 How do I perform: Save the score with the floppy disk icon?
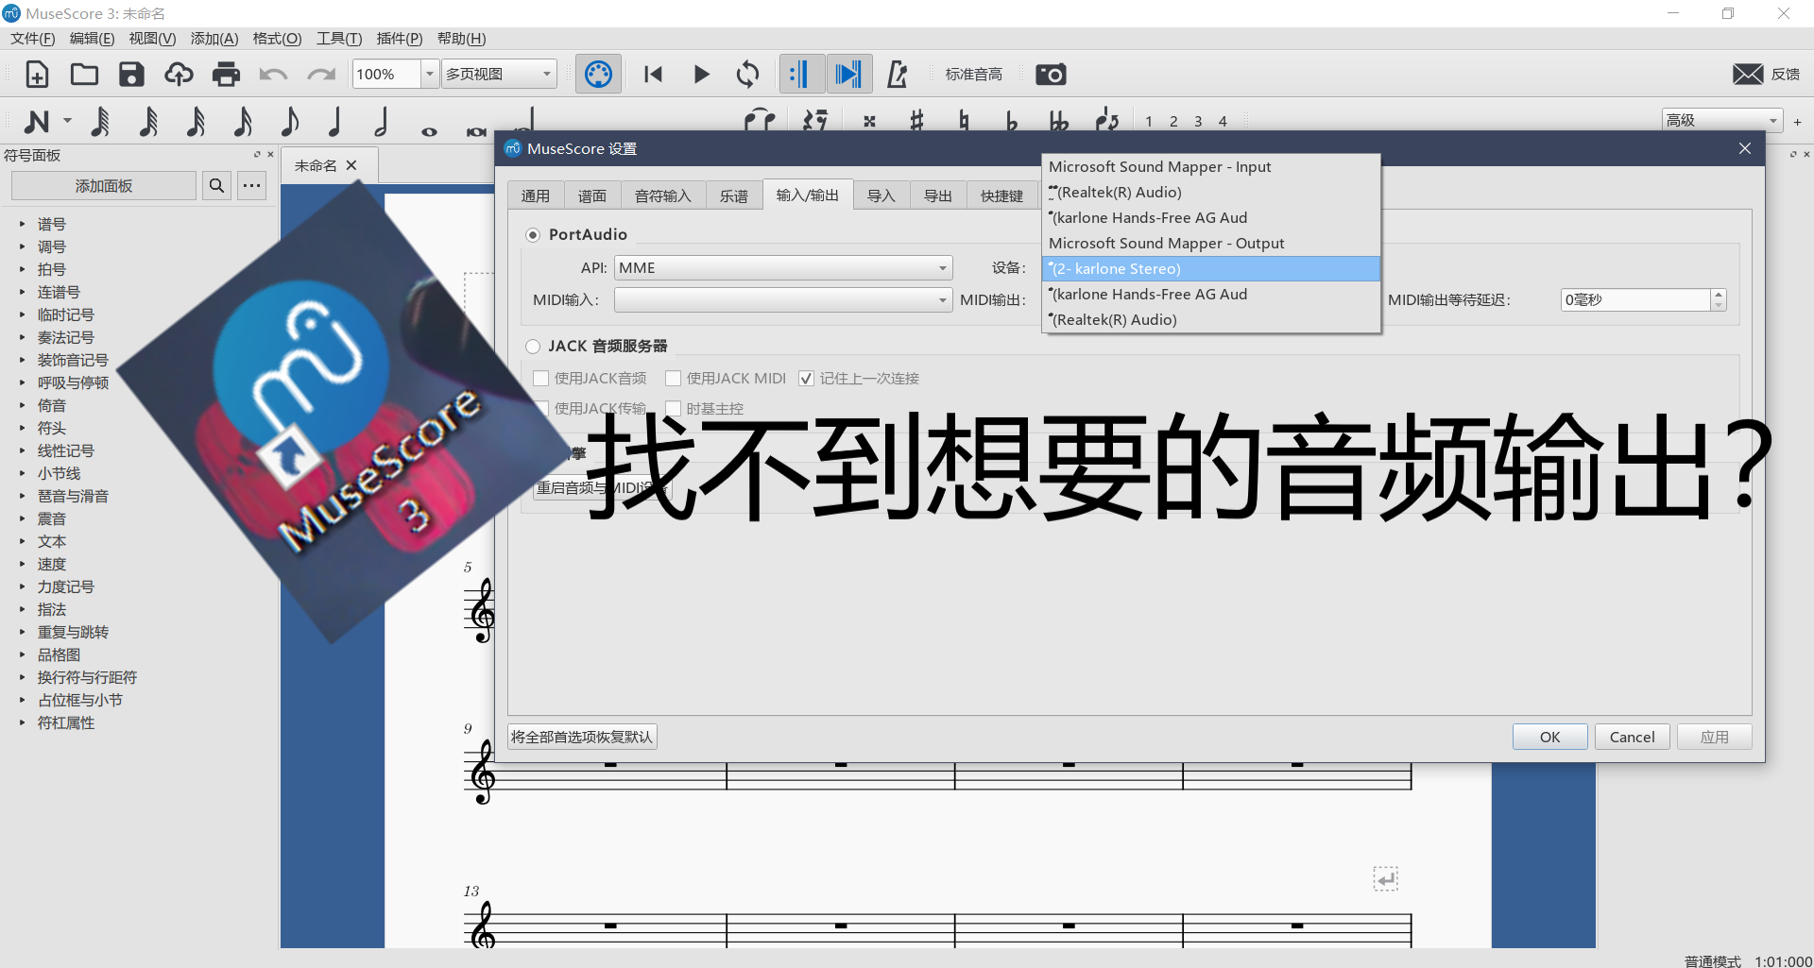click(x=131, y=74)
